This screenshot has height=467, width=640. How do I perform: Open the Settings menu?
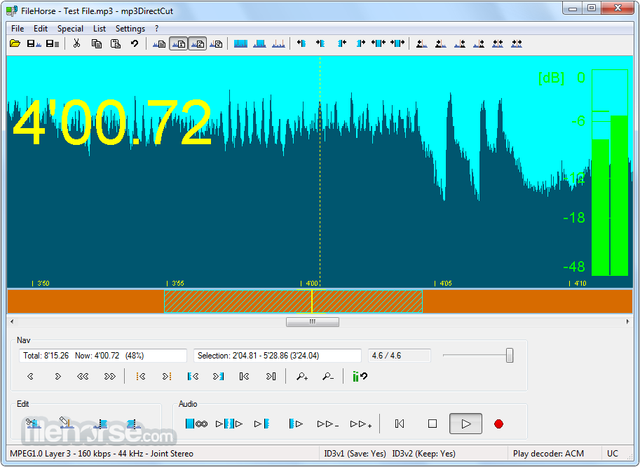point(130,29)
